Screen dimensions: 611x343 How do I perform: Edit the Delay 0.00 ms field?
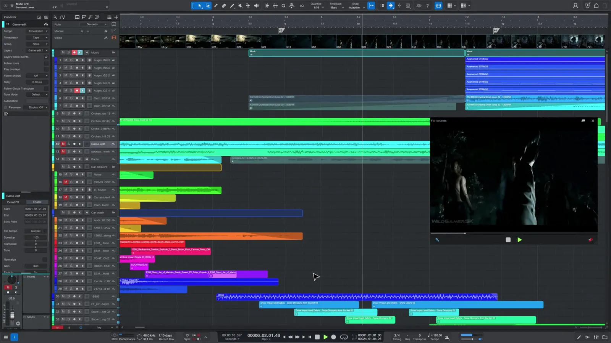[37, 82]
